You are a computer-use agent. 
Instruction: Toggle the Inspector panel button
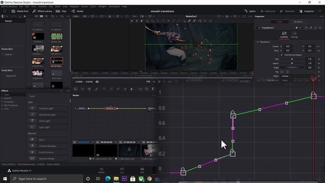pyautogui.click(x=307, y=11)
